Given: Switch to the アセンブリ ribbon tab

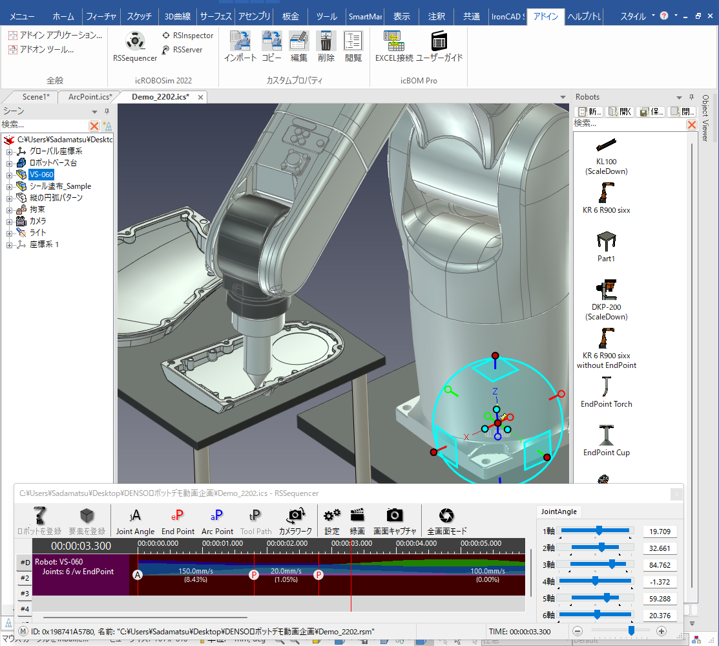Looking at the screenshot, I should click(254, 16).
